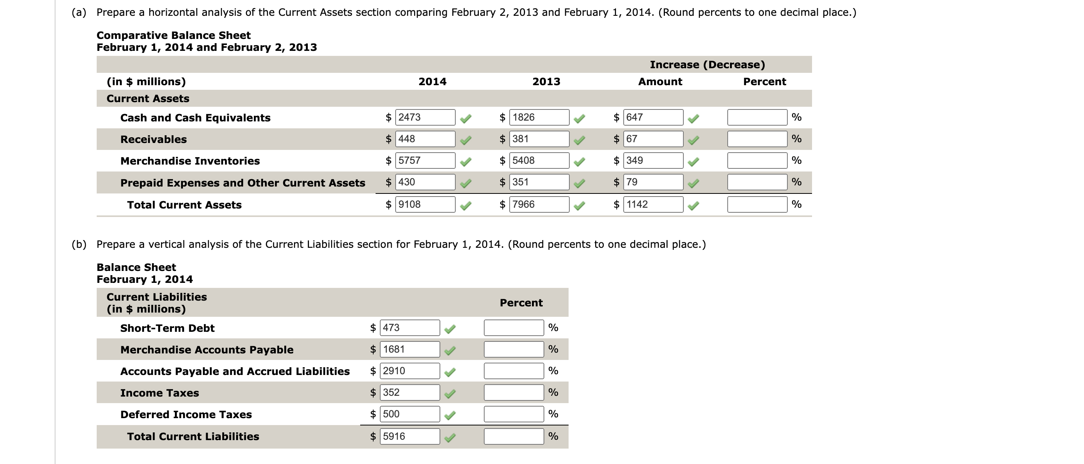Select the Percent field for Receivables row
Viewport: 1084px width, 464px height.
[x=757, y=140]
